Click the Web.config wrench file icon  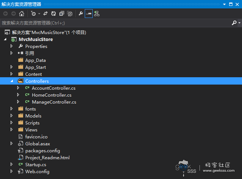coord(21,171)
